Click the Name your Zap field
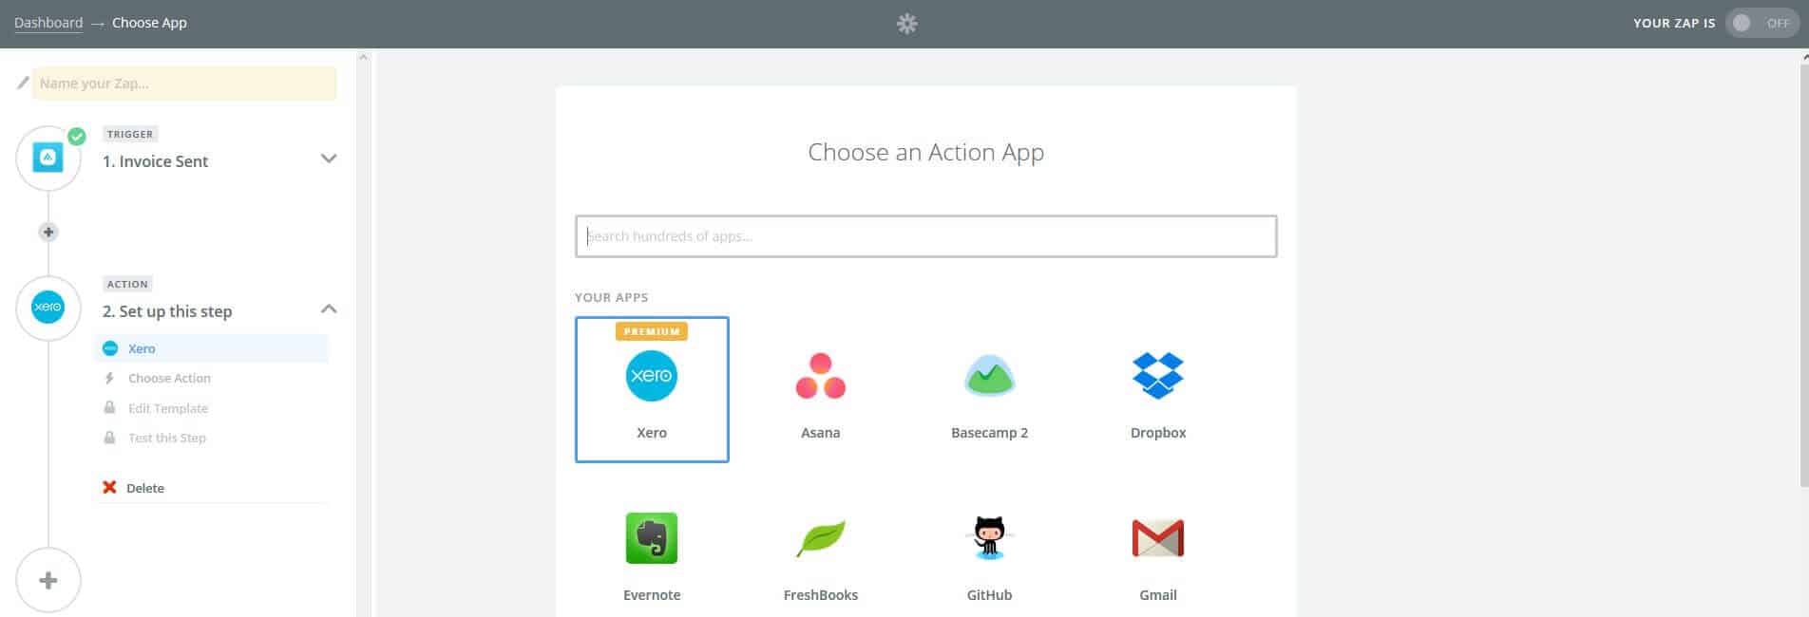Screen dimensions: 1809x617 184,84
